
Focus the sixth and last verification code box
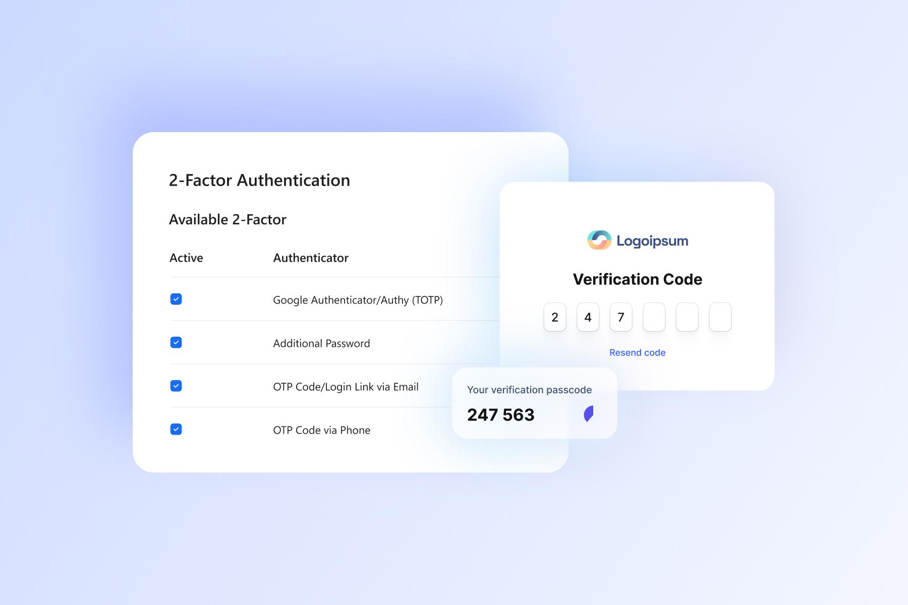click(720, 317)
